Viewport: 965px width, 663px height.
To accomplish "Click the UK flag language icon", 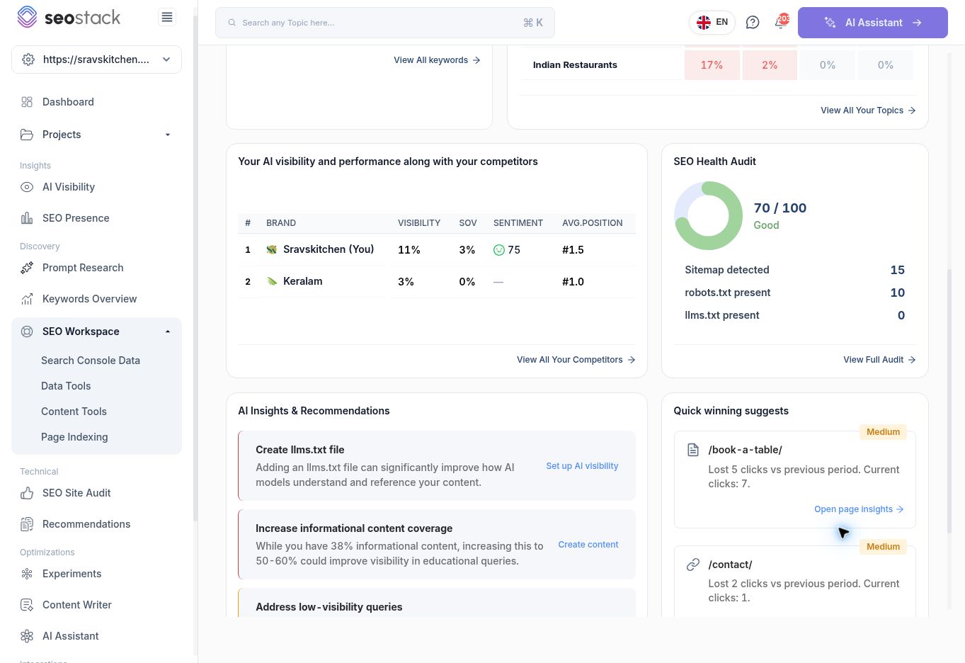I will tap(704, 23).
